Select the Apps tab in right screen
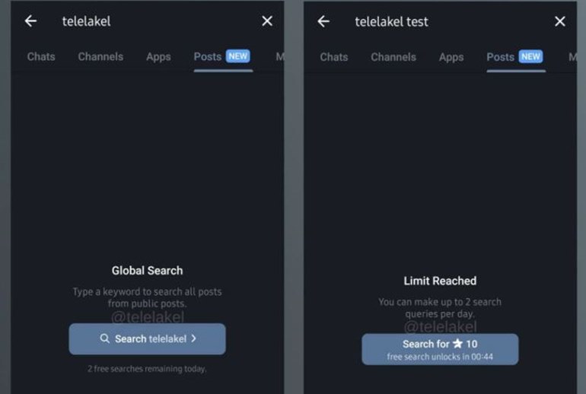This screenshot has width=586, height=394. (451, 58)
